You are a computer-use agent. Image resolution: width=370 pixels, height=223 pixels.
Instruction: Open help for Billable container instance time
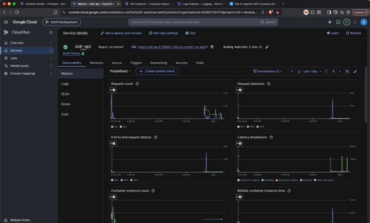coord(289,190)
